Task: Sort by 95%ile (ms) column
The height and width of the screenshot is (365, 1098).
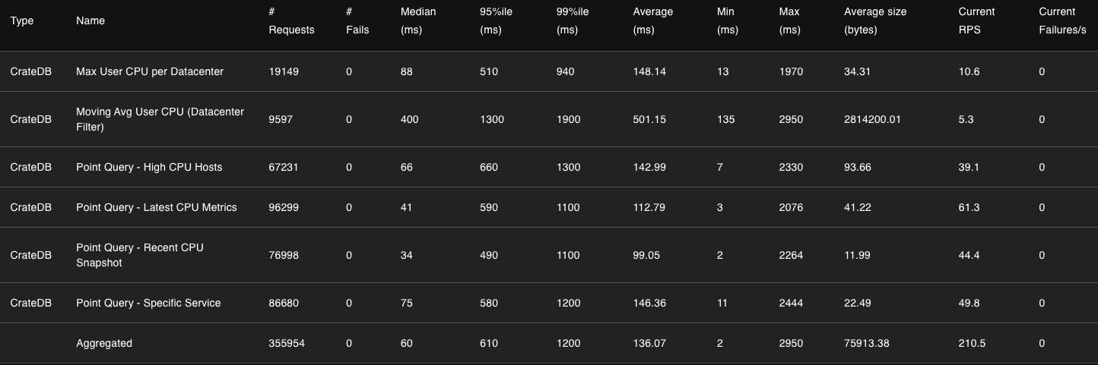Action: click(497, 21)
